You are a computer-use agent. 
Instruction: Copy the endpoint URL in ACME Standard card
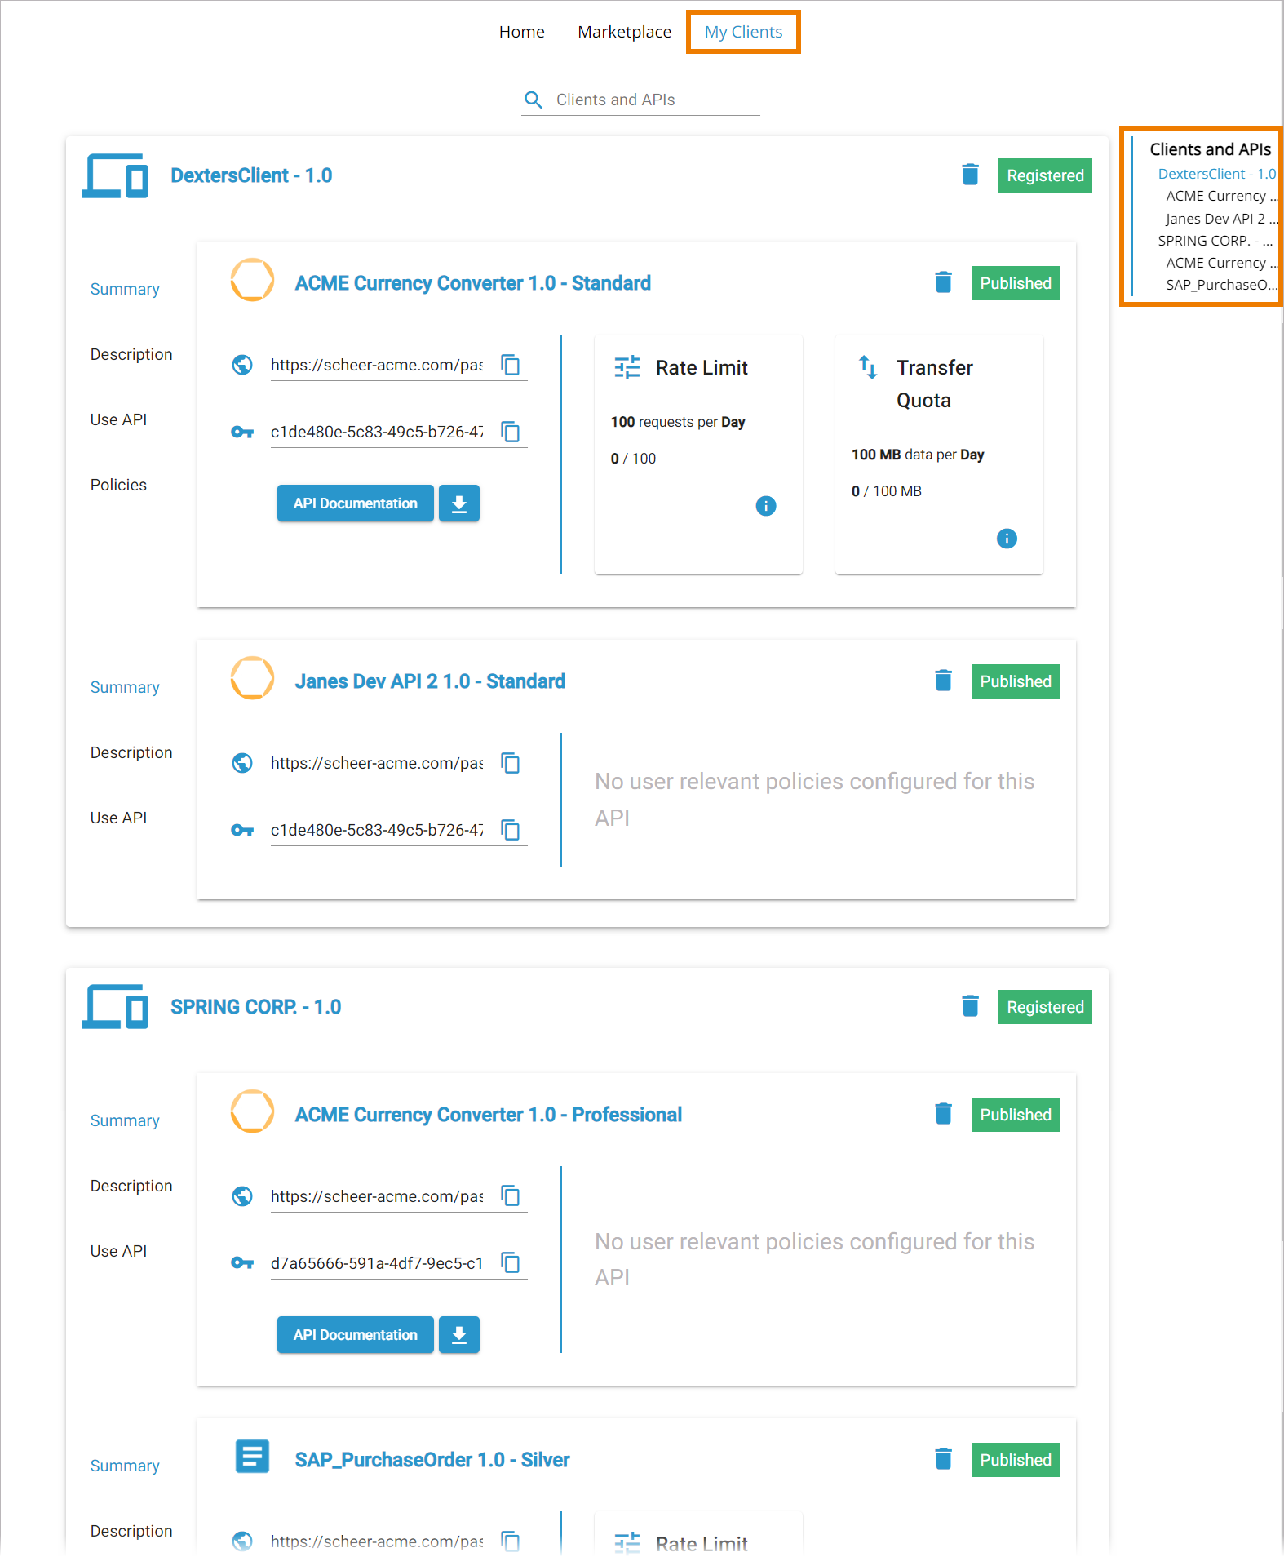pyautogui.click(x=511, y=365)
